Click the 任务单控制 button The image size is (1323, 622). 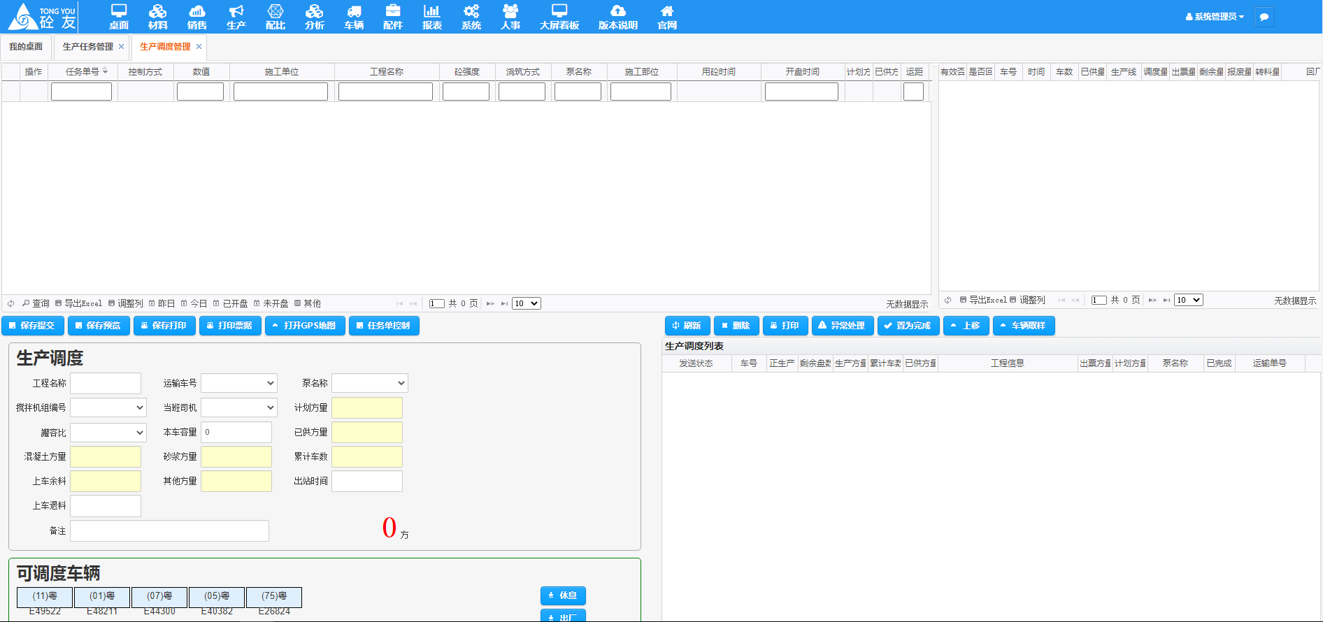click(384, 326)
